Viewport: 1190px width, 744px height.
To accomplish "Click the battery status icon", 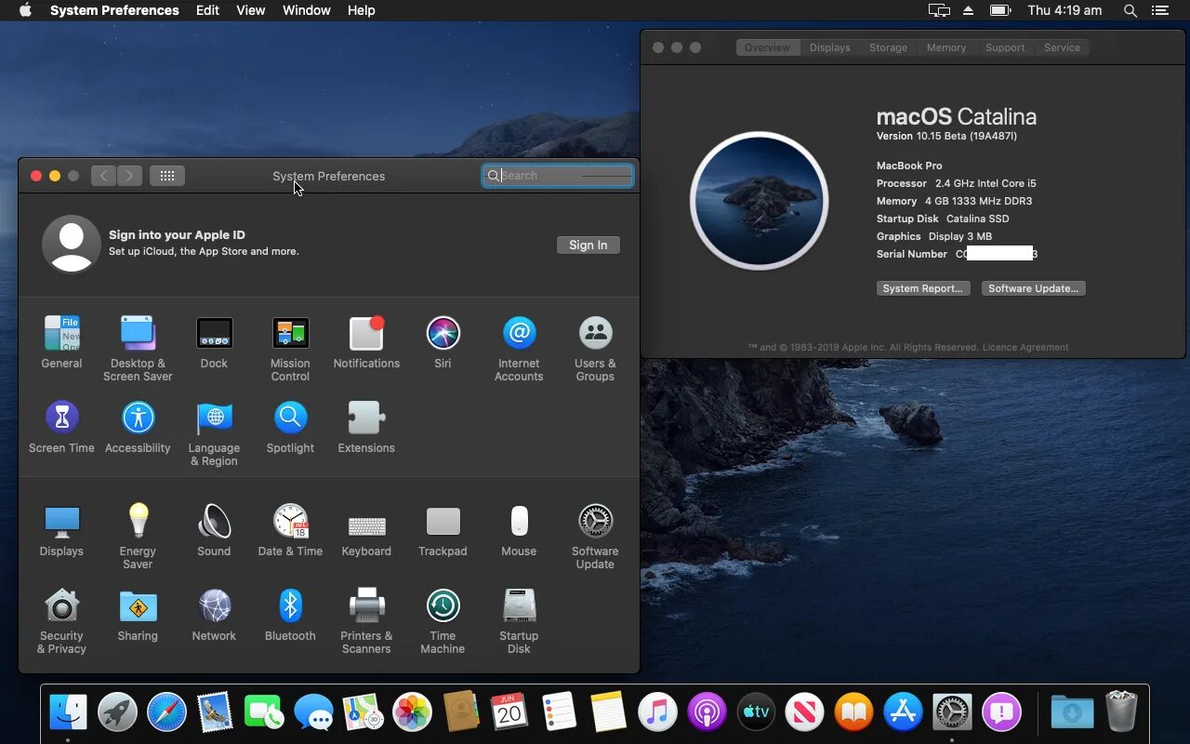I will pyautogui.click(x=1000, y=10).
